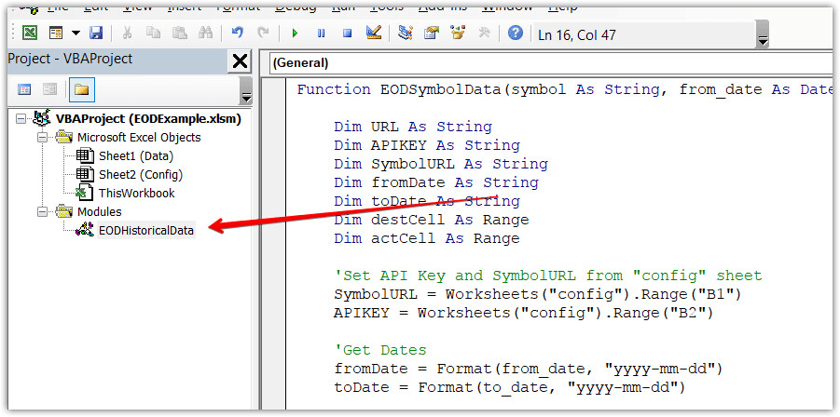Undo the last edit
This screenshot has height=417, width=840.
click(238, 34)
